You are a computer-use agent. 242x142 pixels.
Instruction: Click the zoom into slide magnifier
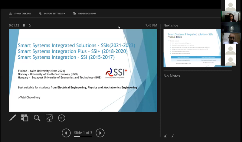[x=37, y=118]
